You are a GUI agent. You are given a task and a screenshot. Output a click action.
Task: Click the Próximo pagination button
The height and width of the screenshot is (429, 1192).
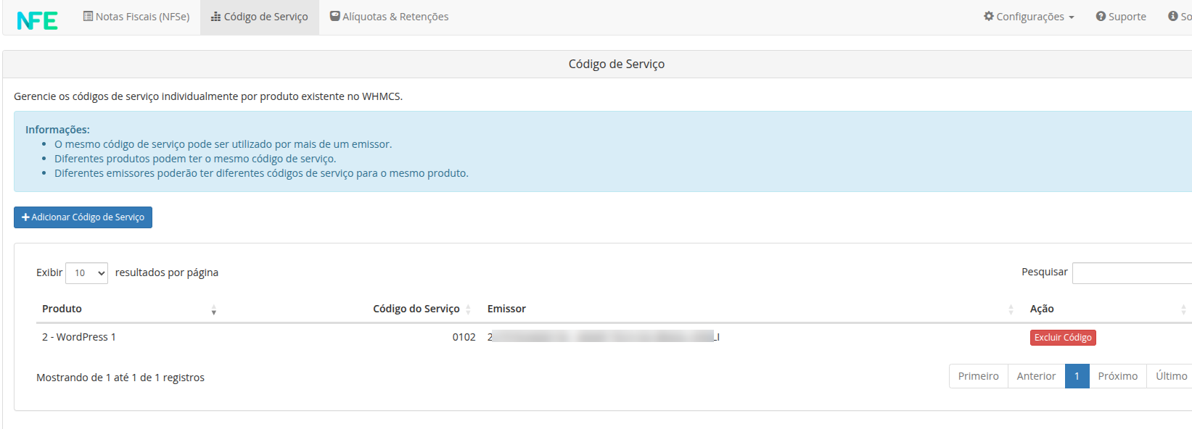tap(1117, 376)
